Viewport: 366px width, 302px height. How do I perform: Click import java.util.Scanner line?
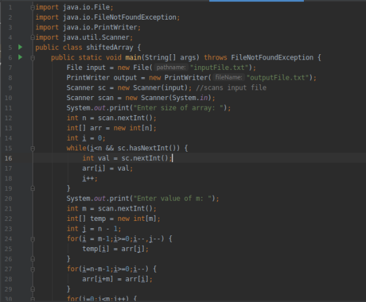click(x=84, y=37)
